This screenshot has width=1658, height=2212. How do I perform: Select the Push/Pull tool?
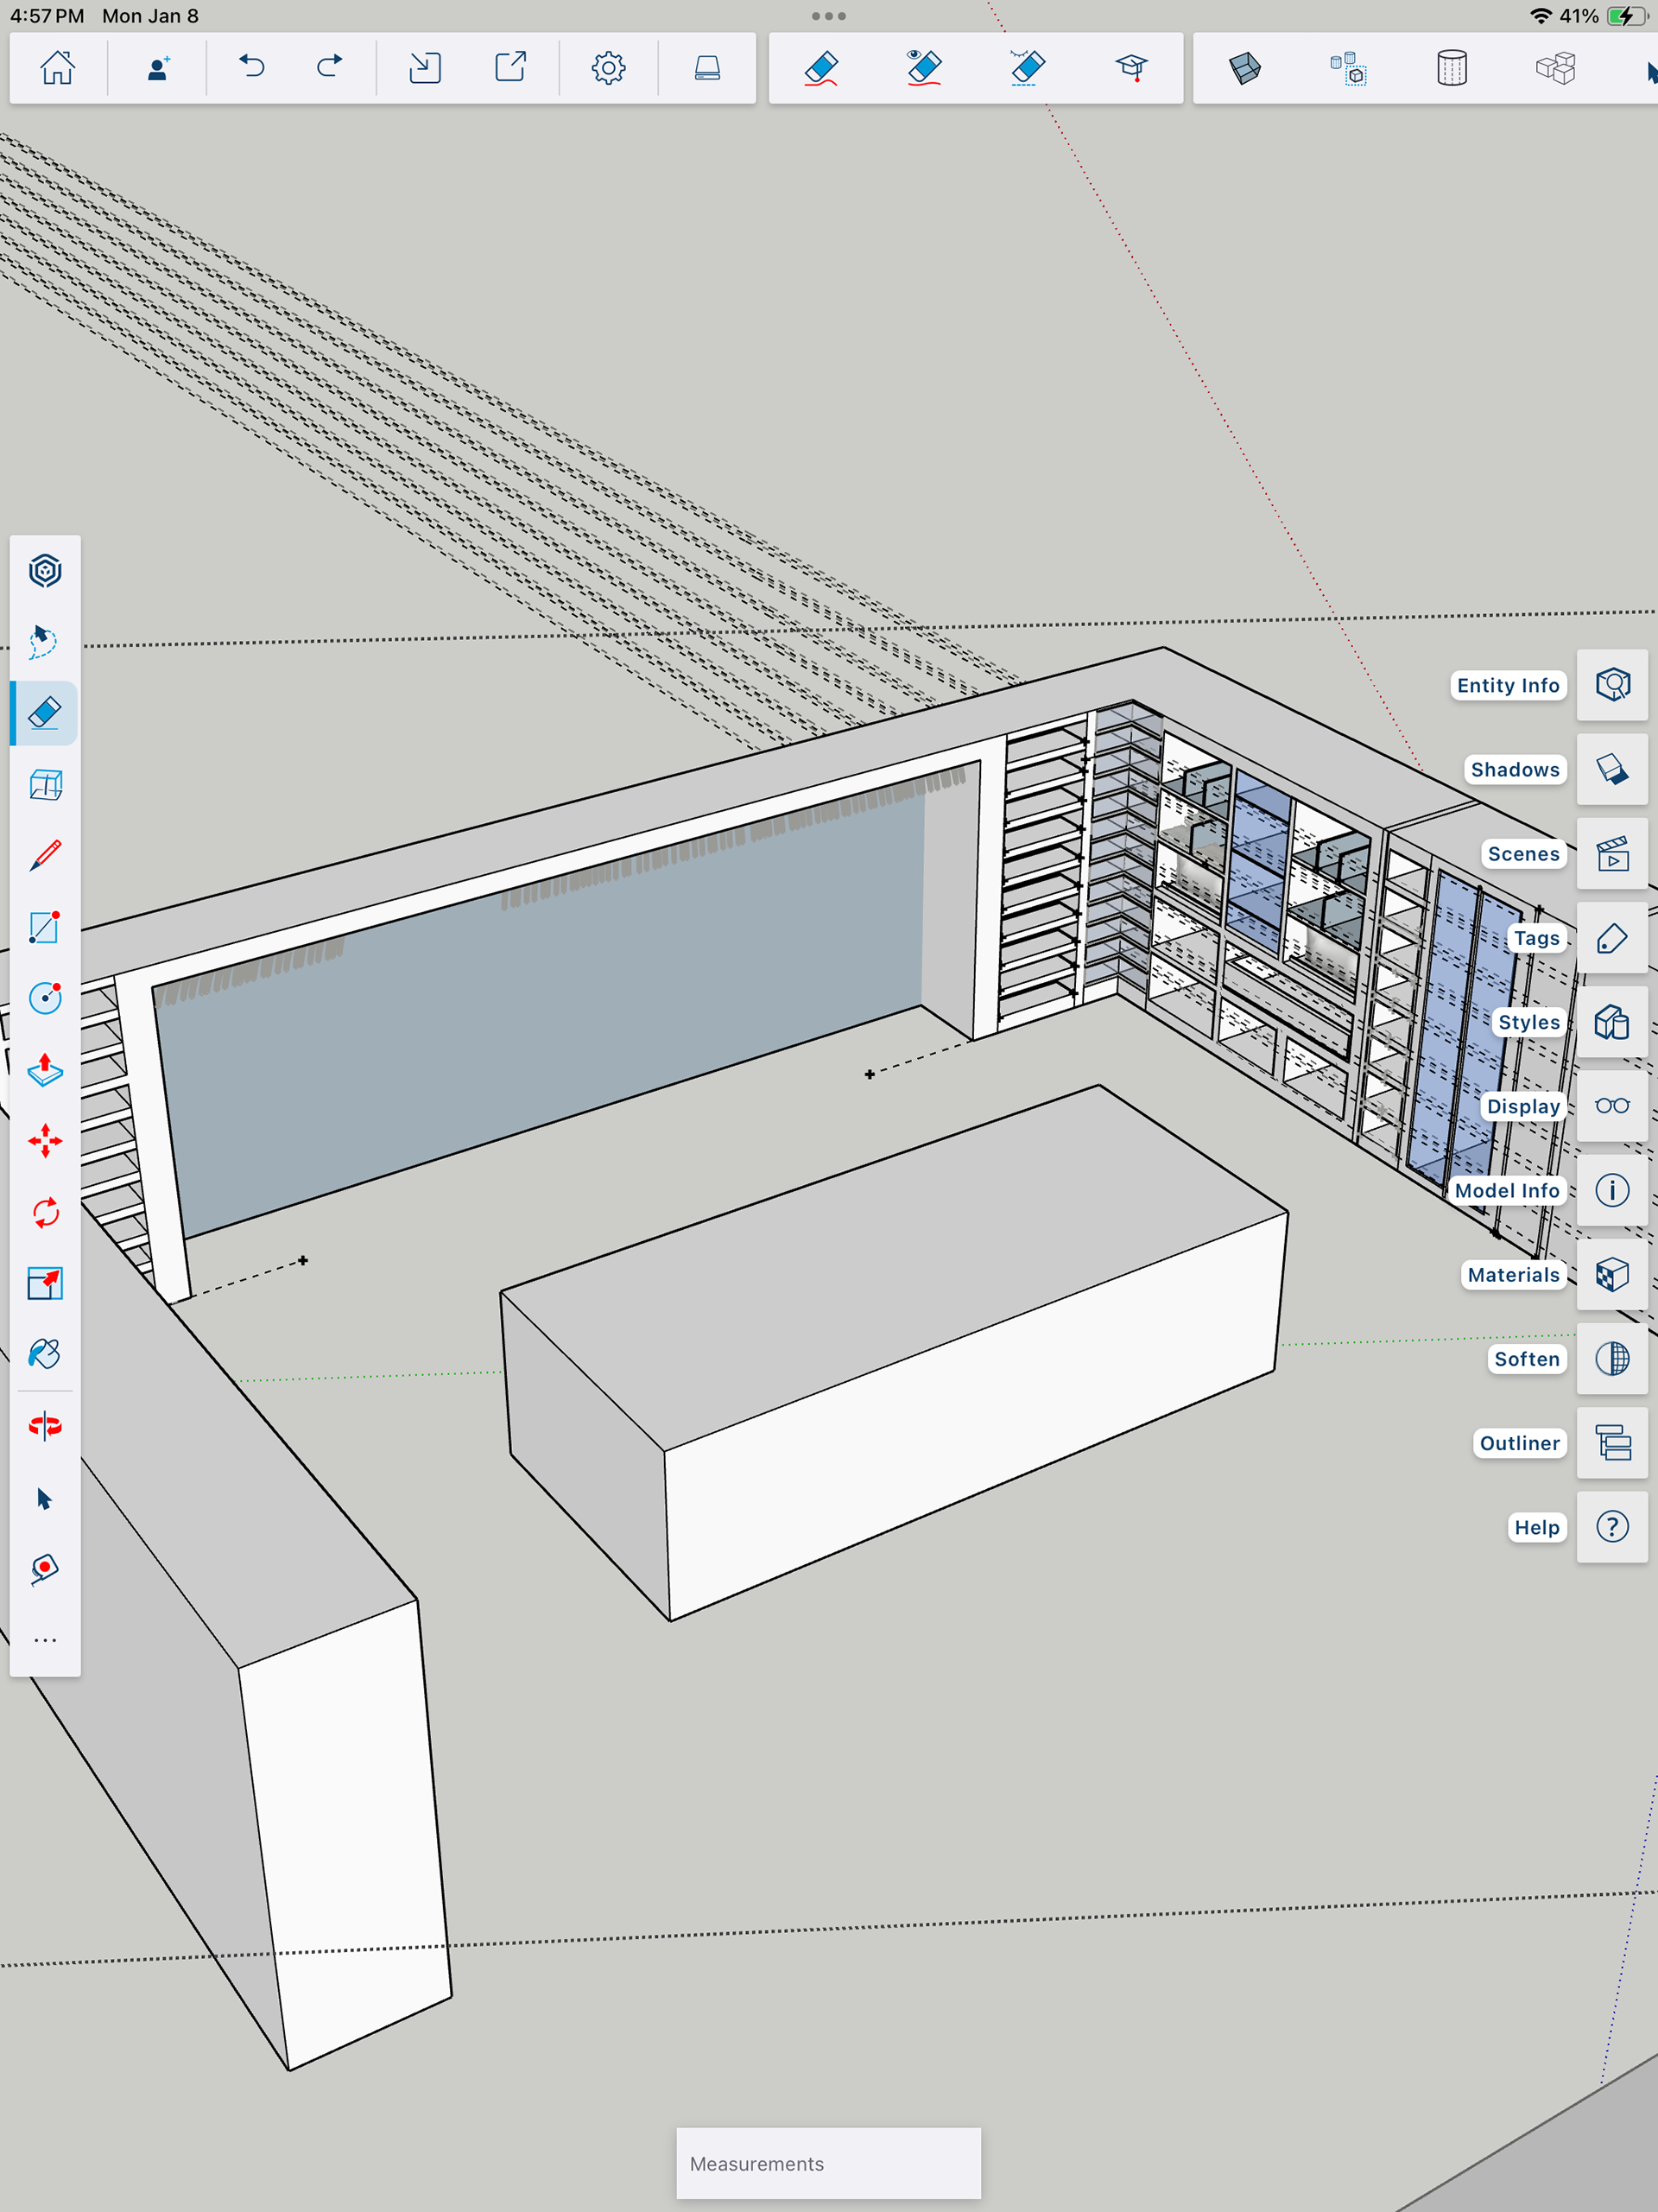(x=45, y=1070)
